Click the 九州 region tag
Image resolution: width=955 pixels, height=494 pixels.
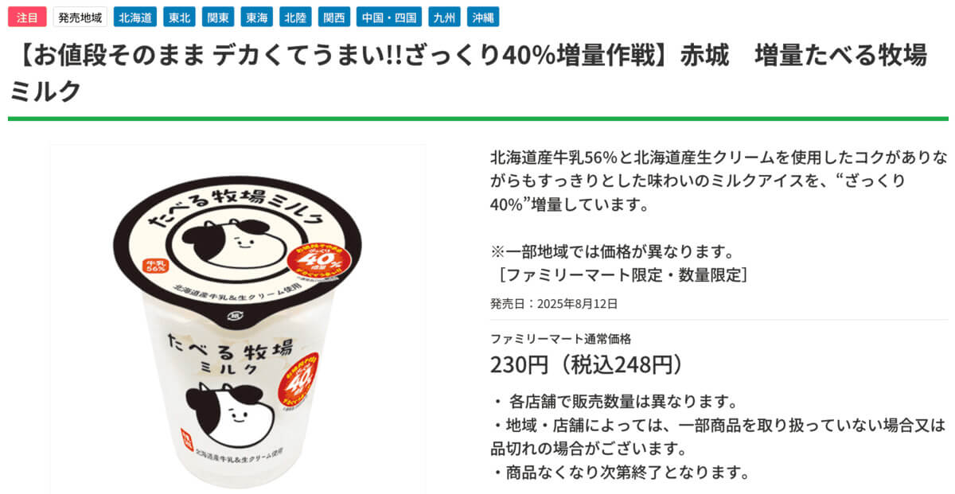pyautogui.click(x=444, y=17)
